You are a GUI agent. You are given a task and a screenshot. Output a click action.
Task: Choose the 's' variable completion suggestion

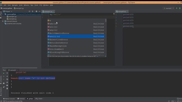76,20
